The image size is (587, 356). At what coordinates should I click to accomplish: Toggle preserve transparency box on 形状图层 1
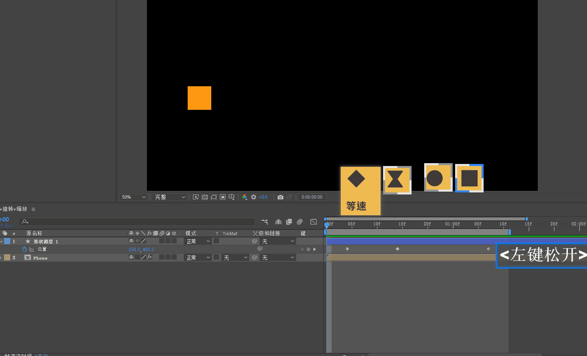pyautogui.click(x=216, y=241)
